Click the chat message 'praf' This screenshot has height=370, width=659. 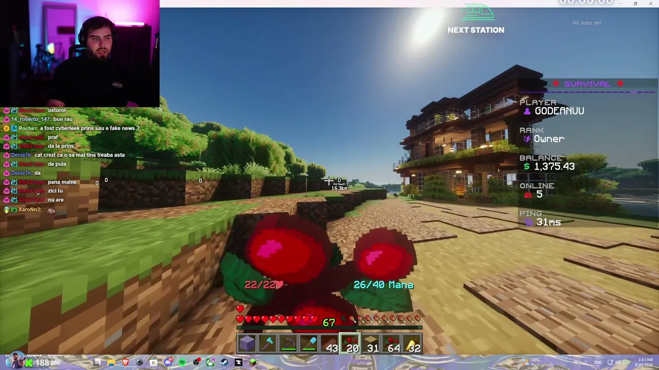53,137
